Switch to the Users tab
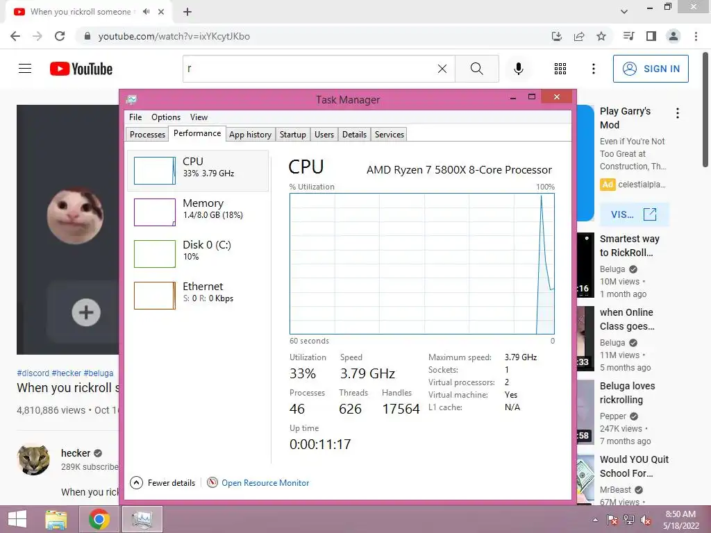The width and height of the screenshot is (711, 533). click(x=324, y=135)
